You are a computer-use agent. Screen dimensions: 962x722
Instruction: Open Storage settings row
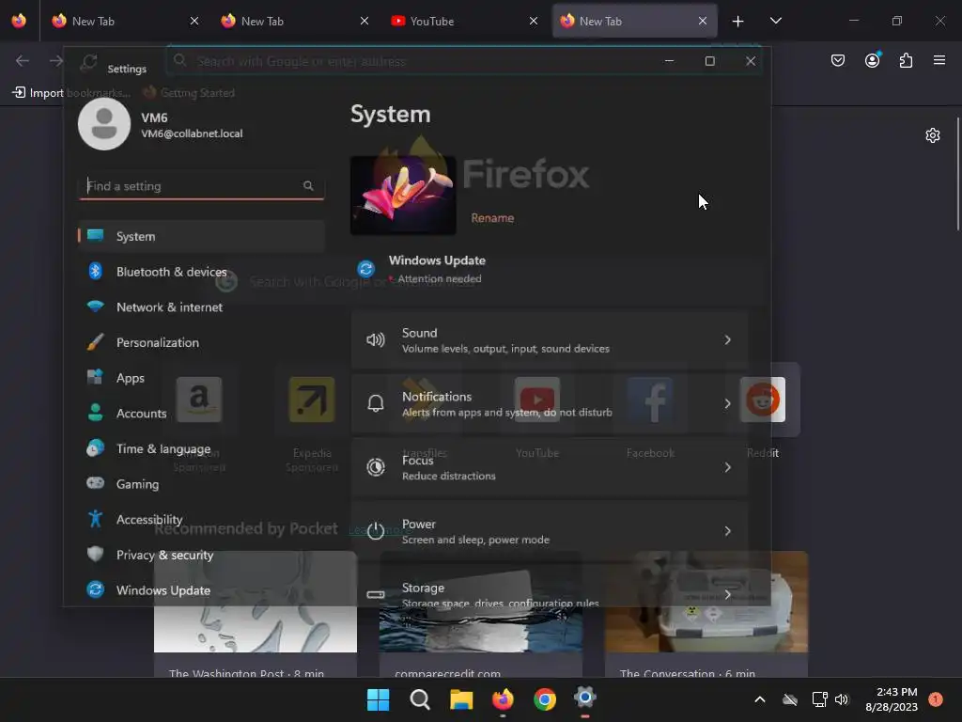pyautogui.click(x=550, y=588)
